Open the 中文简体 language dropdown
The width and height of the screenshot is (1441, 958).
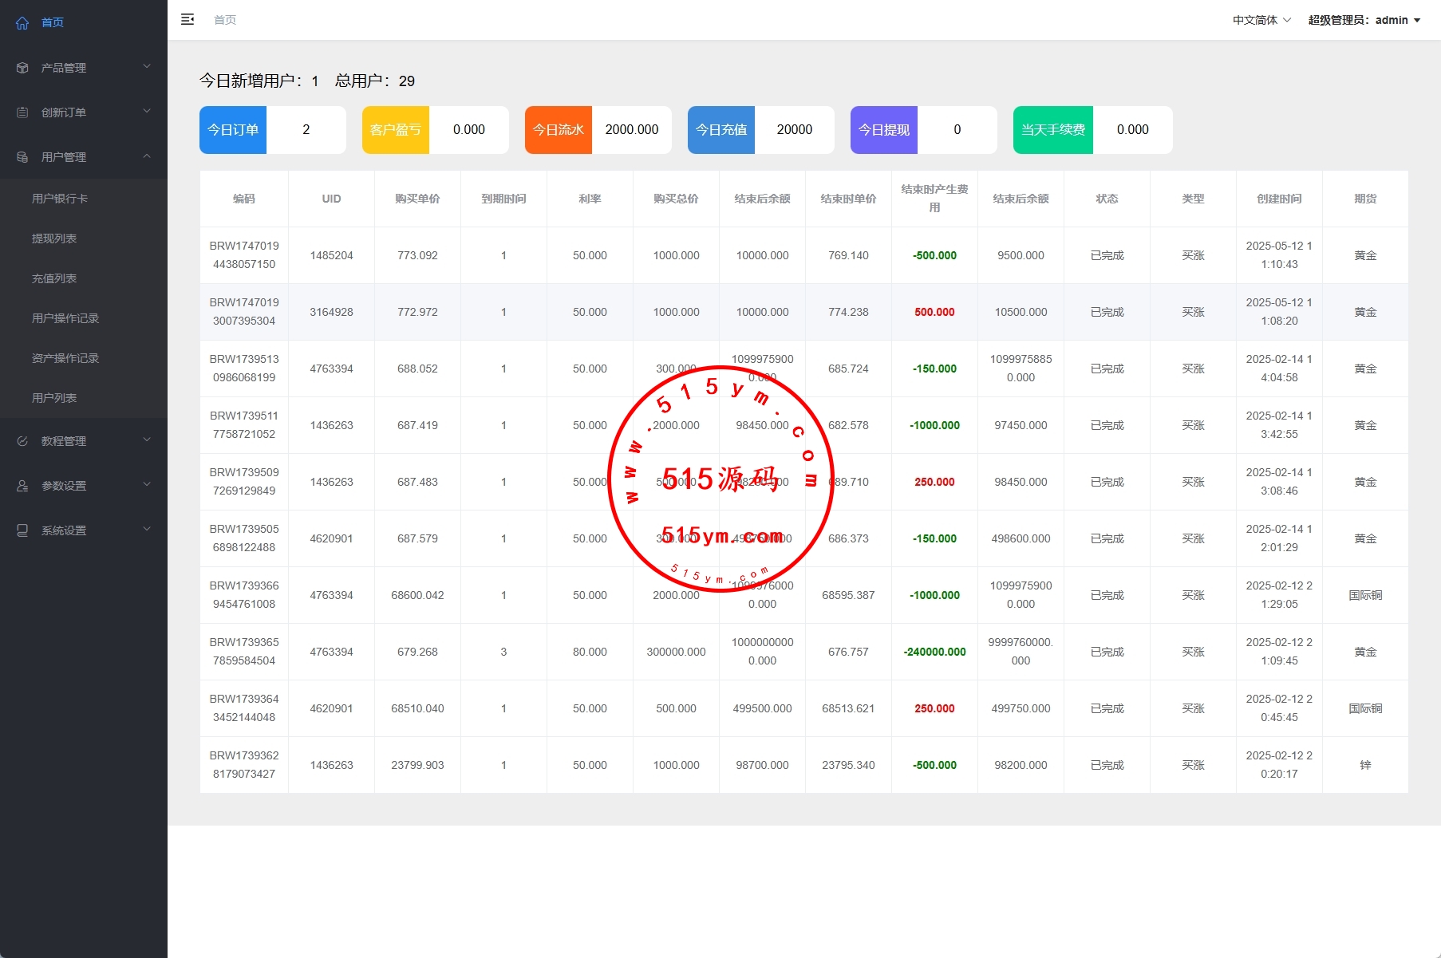1261,20
